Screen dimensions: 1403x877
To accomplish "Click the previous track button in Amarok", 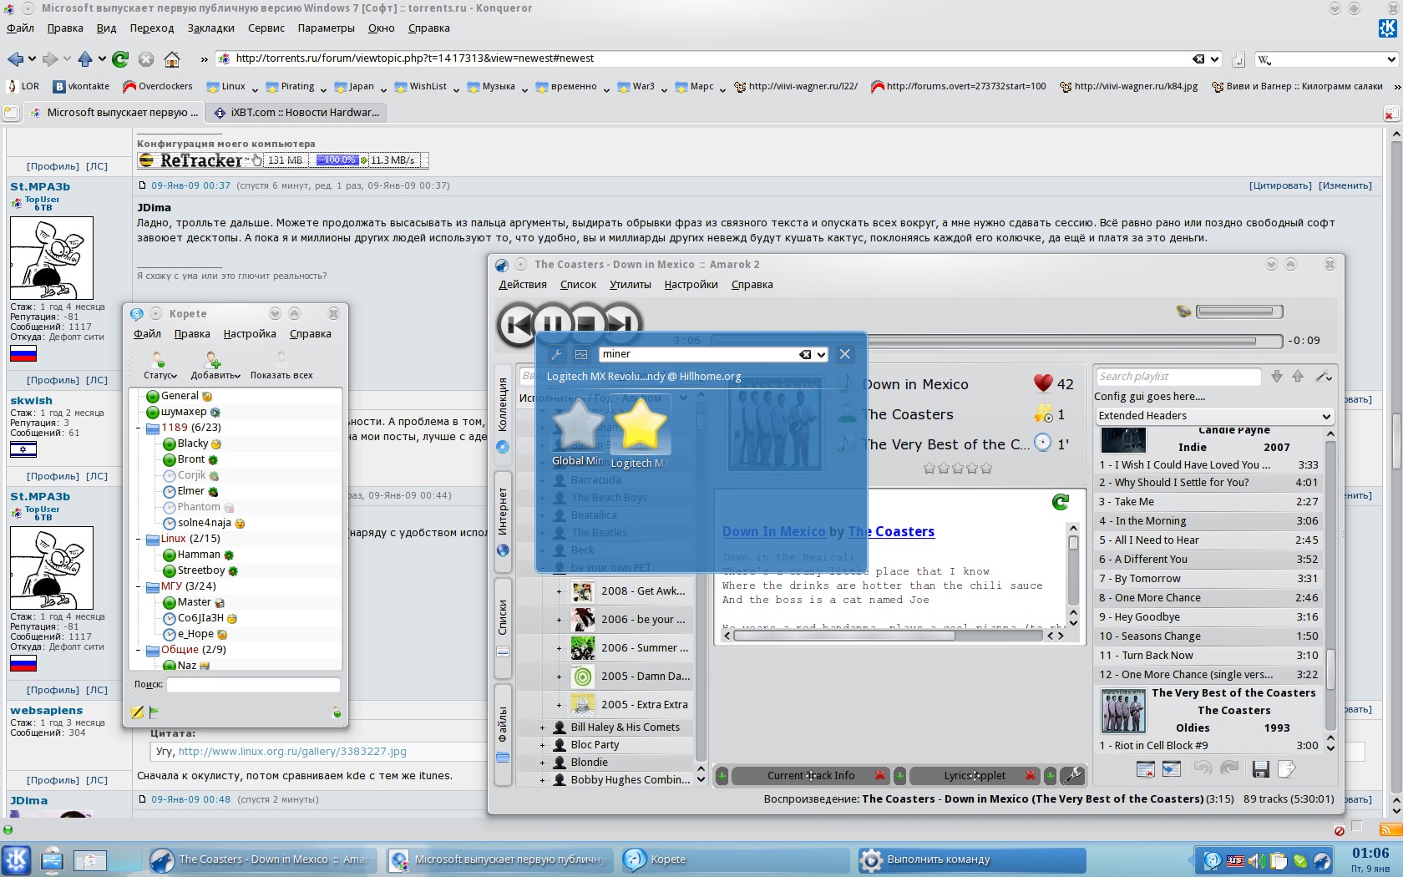I will point(518,325).
